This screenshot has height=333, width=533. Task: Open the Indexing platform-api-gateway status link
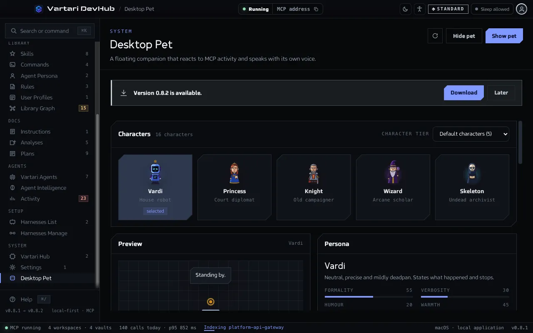pos(244,328)
